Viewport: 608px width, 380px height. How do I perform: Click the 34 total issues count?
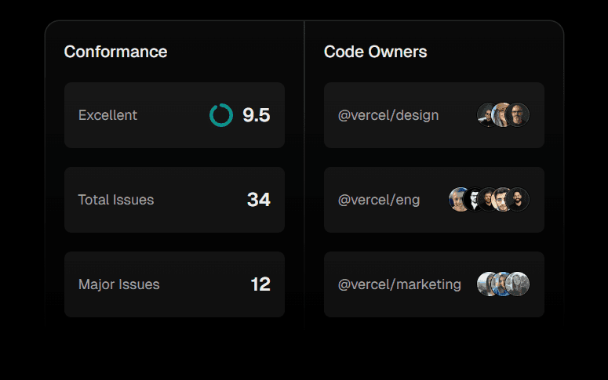tap(259, 200)
